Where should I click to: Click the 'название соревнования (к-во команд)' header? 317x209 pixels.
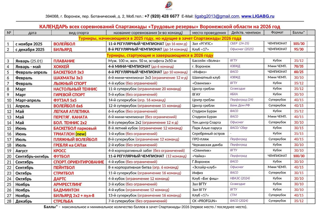(148, 33)
